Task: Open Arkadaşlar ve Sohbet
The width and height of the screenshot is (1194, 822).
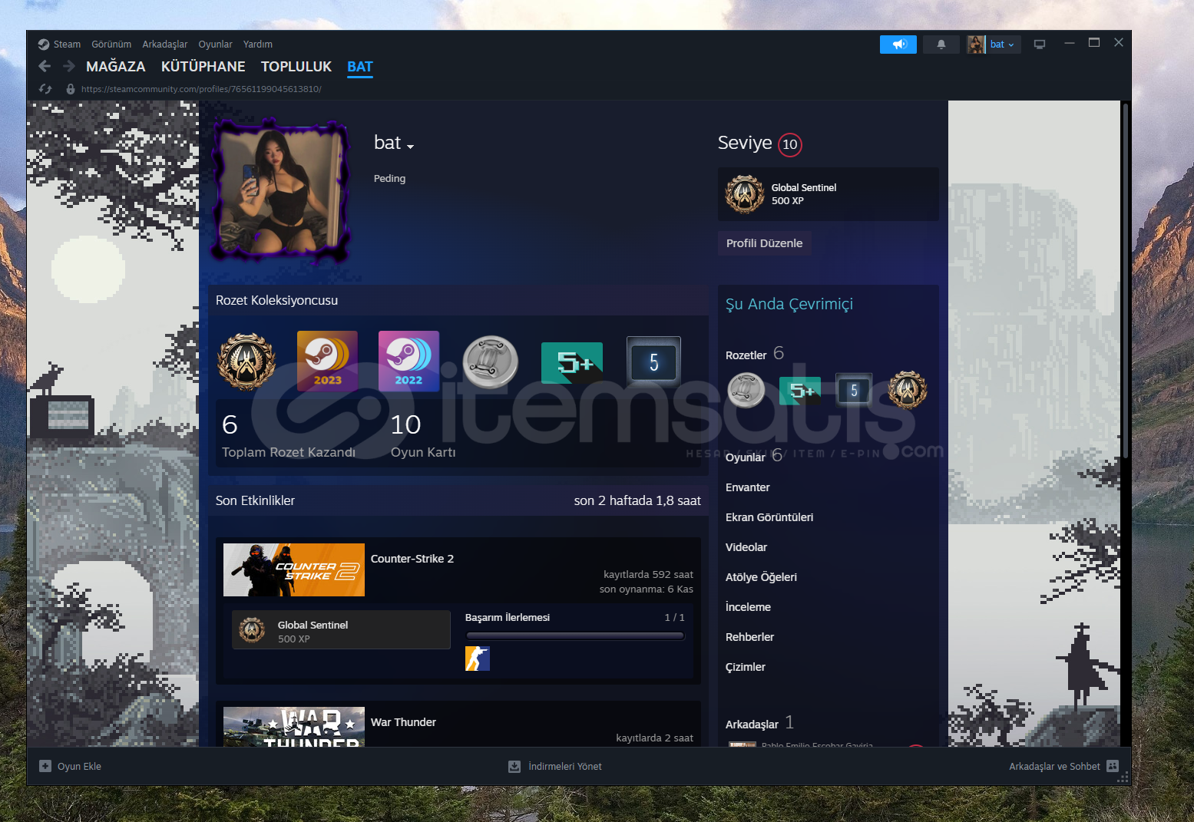Action: (1063, 766)
